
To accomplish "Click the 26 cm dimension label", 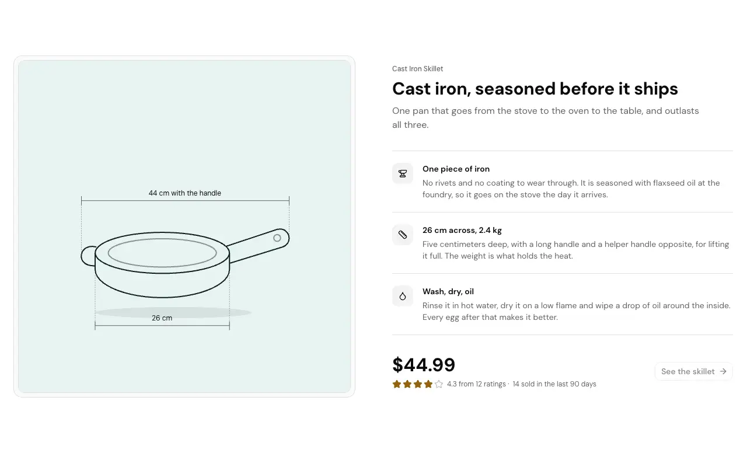I will [x=162, y=318].
